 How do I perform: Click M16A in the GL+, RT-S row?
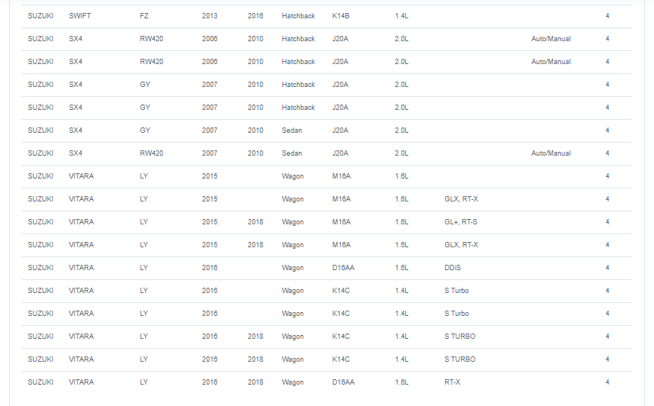tap(341, 221)
